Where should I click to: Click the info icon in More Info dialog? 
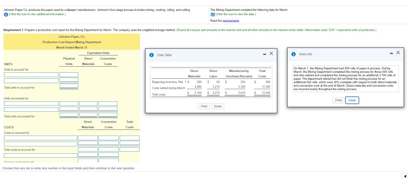[x=294, y=54]
